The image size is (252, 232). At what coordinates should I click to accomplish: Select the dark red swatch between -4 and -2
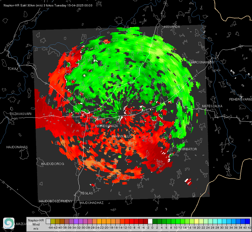click(145, 221)
